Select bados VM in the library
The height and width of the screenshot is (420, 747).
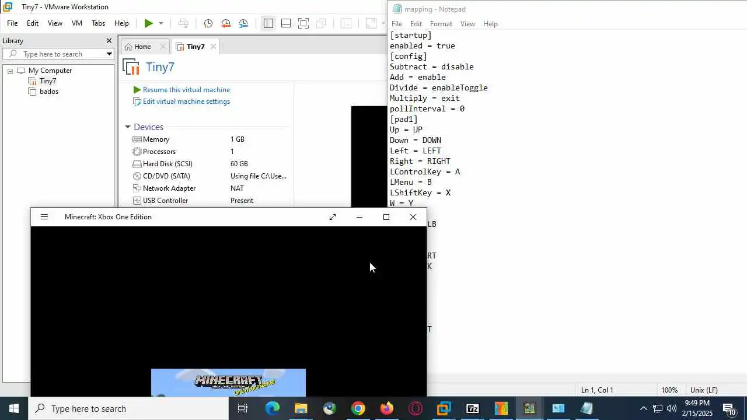(49, 92)
